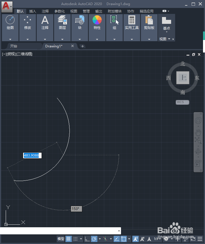This screenshot has width=205, height=244.
Task: Toggle Ortho mode in status bar
Action: tap(87, 239)
